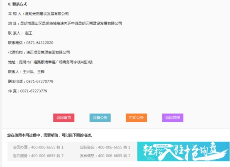Click the purchaser address in 昆明市西山区
Image resolution: width=230 pixels, height=167 pixels.
click(71, 24)
